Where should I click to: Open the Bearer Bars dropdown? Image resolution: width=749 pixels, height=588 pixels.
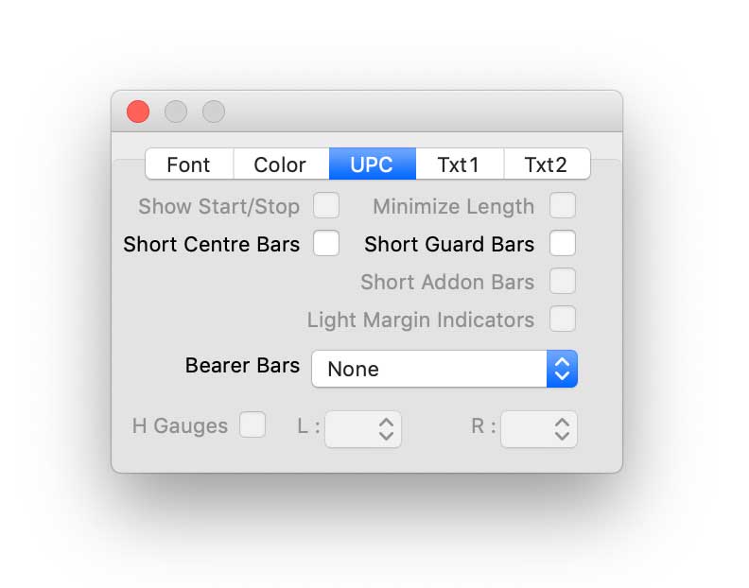431,369
